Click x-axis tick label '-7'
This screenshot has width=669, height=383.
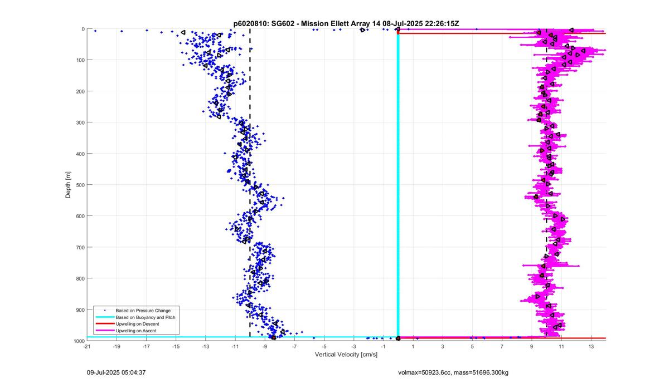click(x=294, y=346)
